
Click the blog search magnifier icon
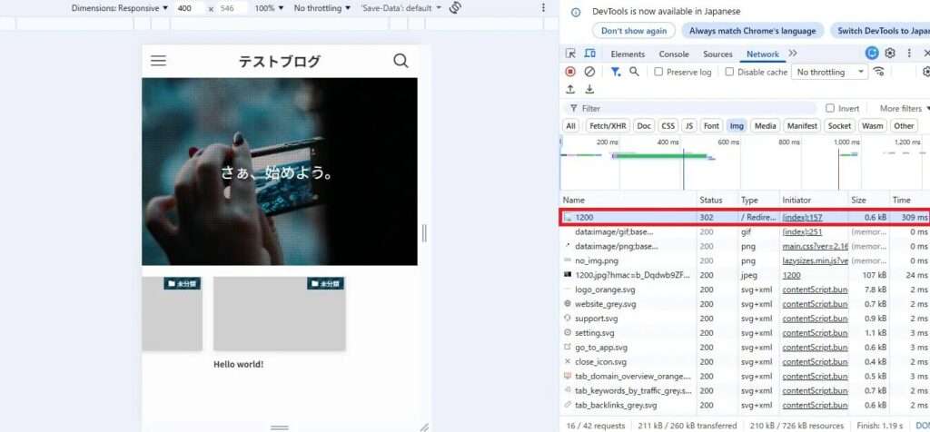(401, 61)
